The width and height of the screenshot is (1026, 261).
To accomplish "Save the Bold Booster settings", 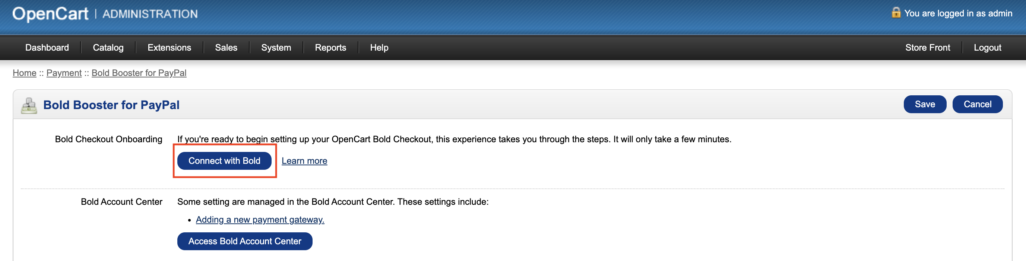I will [925, 104].
